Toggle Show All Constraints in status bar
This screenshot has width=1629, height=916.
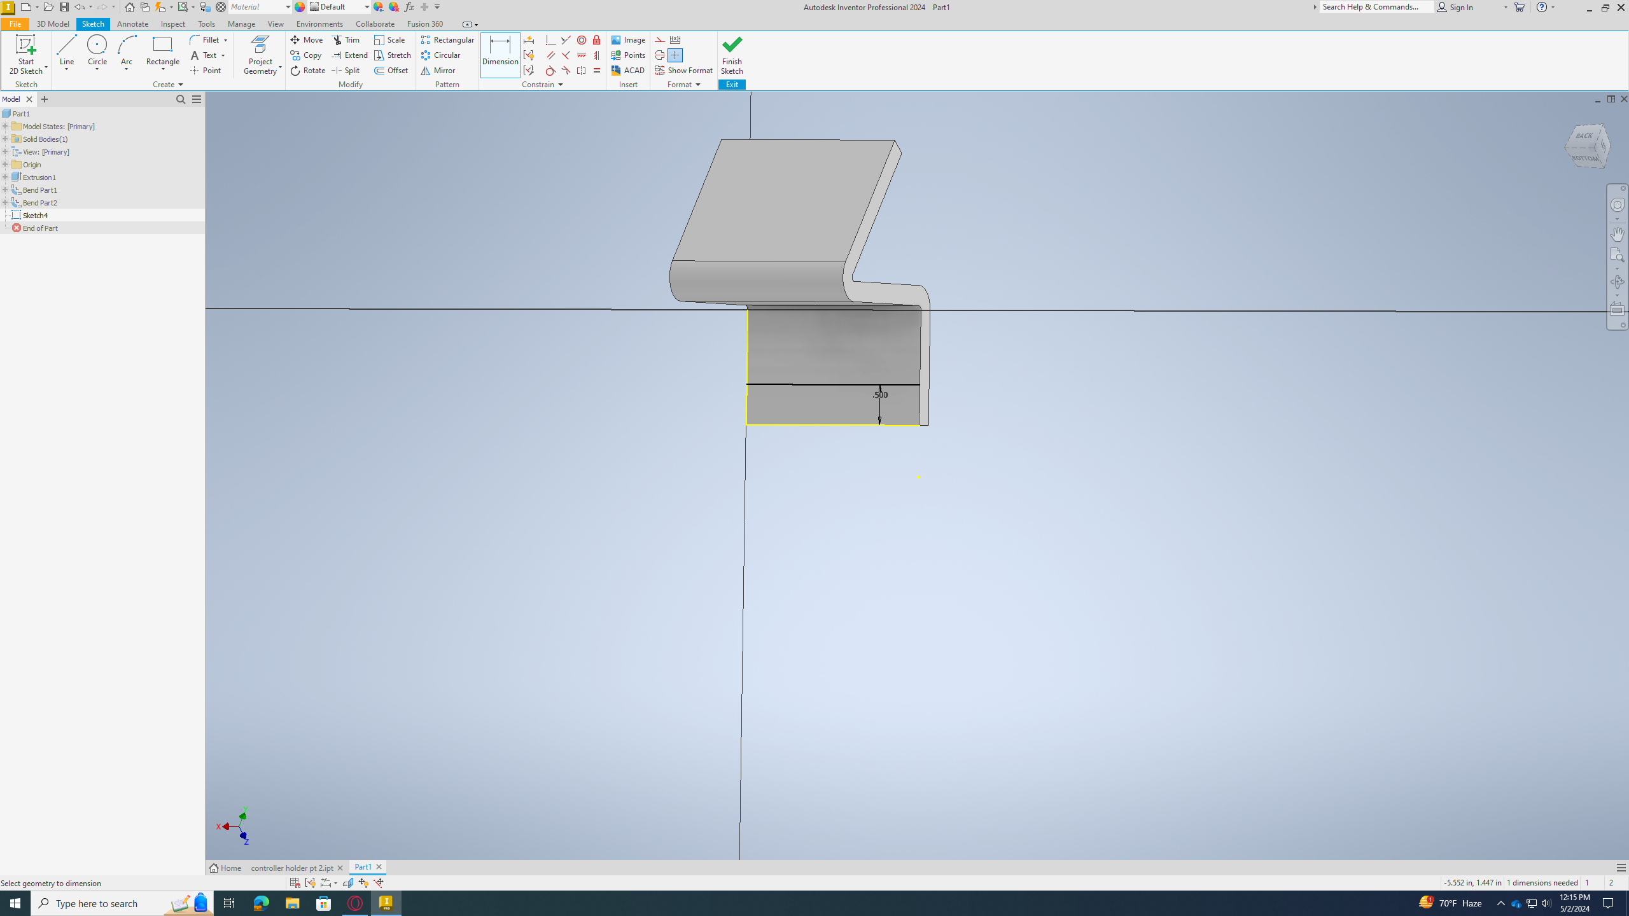click(310, 882)
